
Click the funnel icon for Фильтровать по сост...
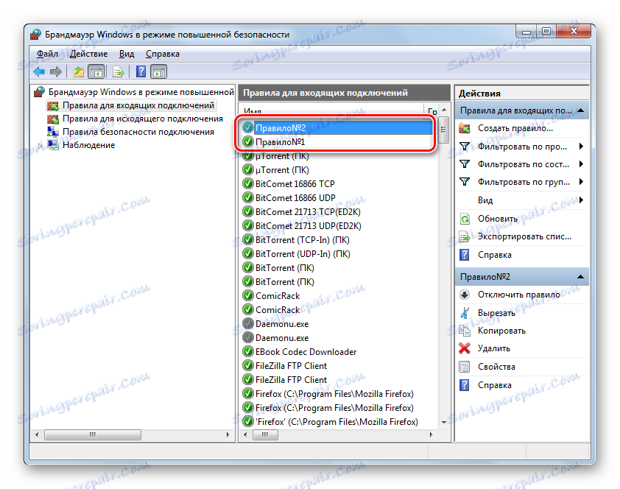click(465, 164)
